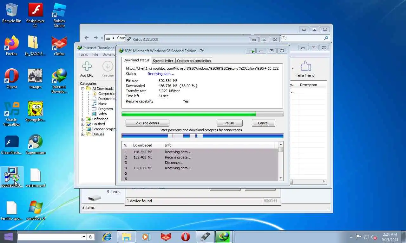This screenshot has width=406, height=243.
Task: Open the Recycle Bin desktop icon
Action: pyautogui.click(x=12, y=13)
